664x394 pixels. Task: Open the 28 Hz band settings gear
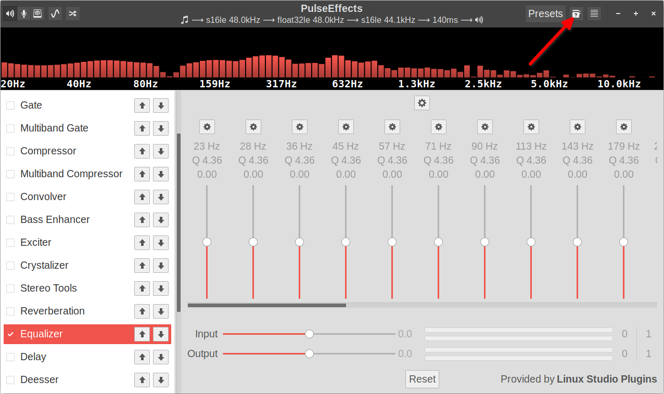pyautogui.click(x=253, y=127)
